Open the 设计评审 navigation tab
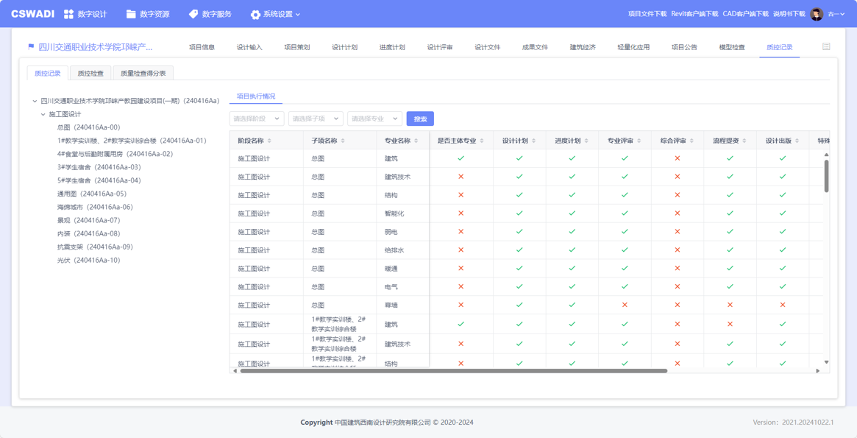 click(x=439, y=47)
